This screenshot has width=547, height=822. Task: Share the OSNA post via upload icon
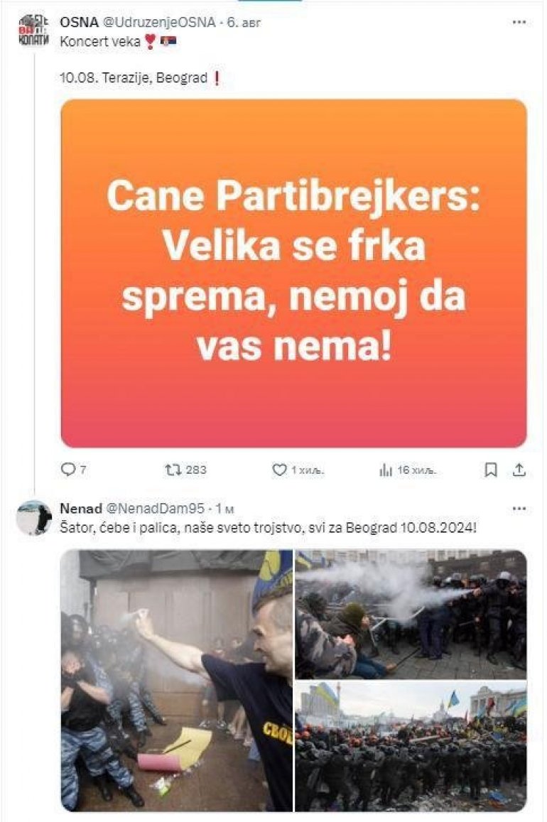pyautogui.click(x=519, y=470)
